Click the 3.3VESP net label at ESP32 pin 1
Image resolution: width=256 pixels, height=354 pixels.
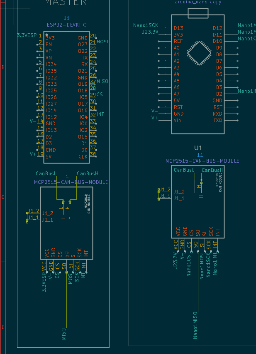point(27,35)
